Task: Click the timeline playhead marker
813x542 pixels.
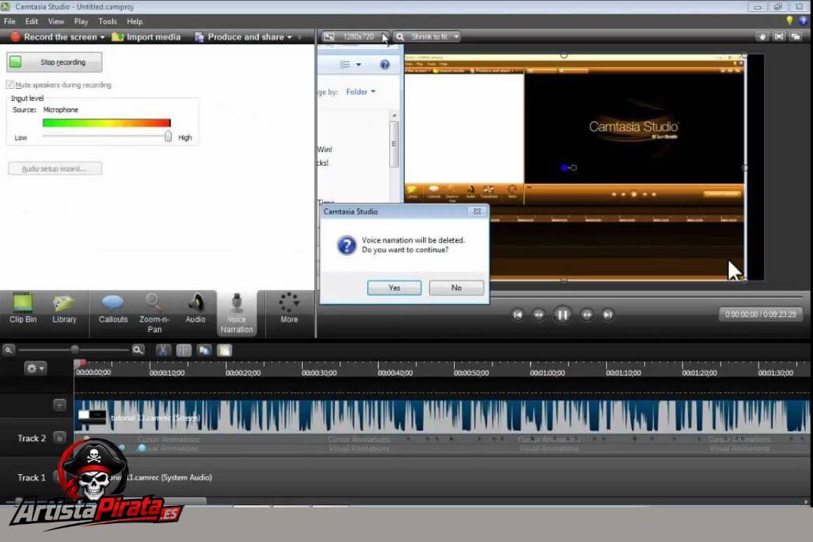Action: tap(79, 364)
